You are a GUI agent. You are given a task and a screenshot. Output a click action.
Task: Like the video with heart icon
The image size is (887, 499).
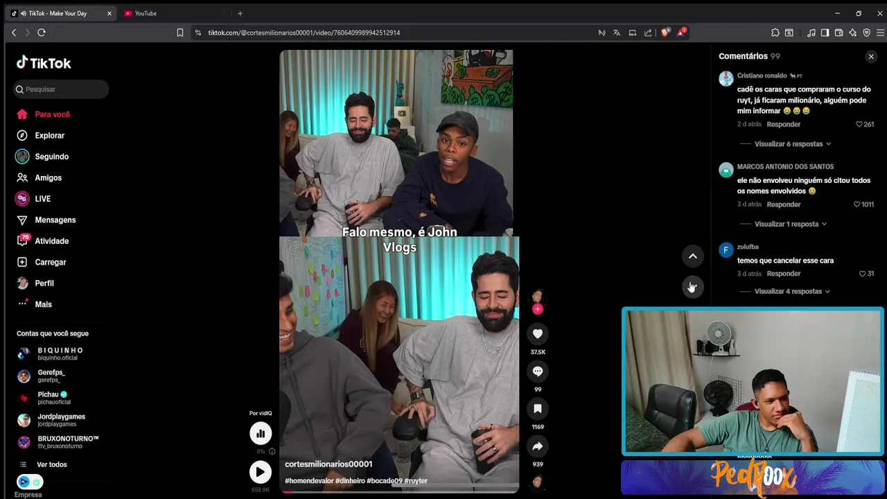tap(538, 334)
